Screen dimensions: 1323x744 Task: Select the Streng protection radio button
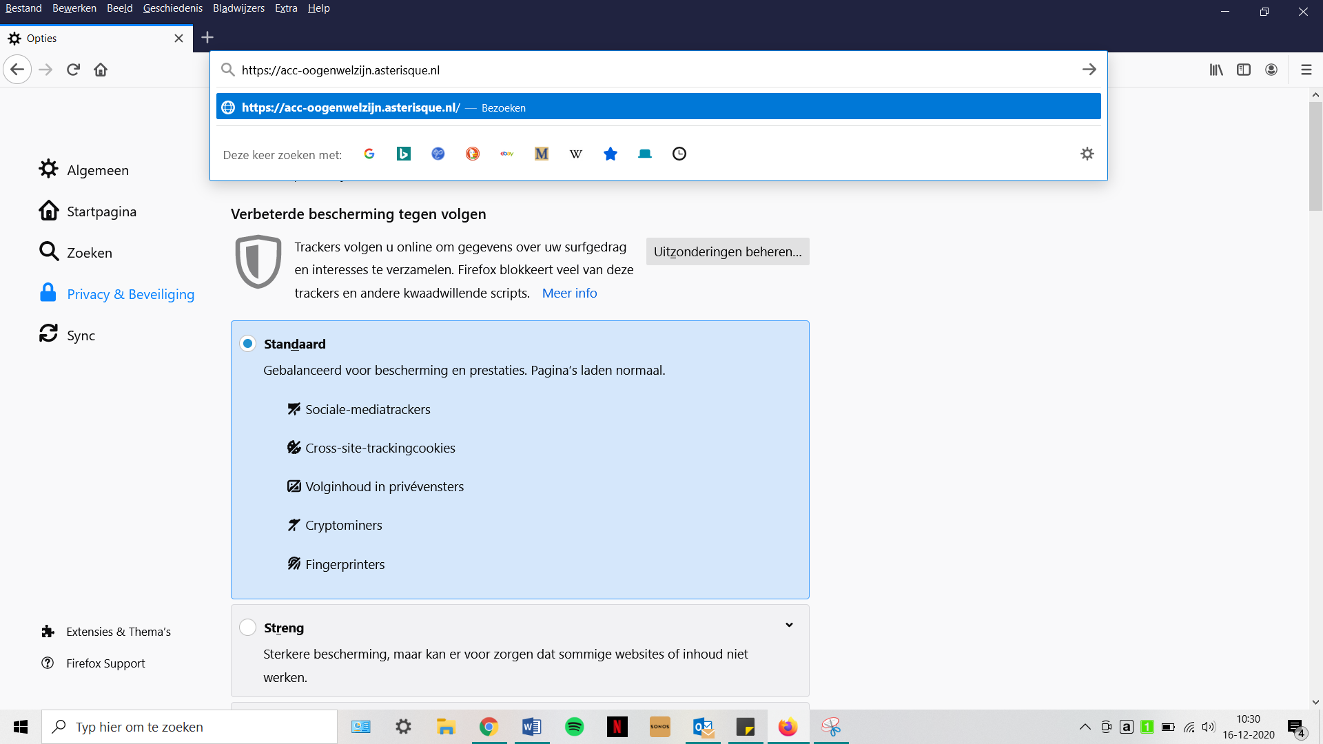tap(247, 628)
